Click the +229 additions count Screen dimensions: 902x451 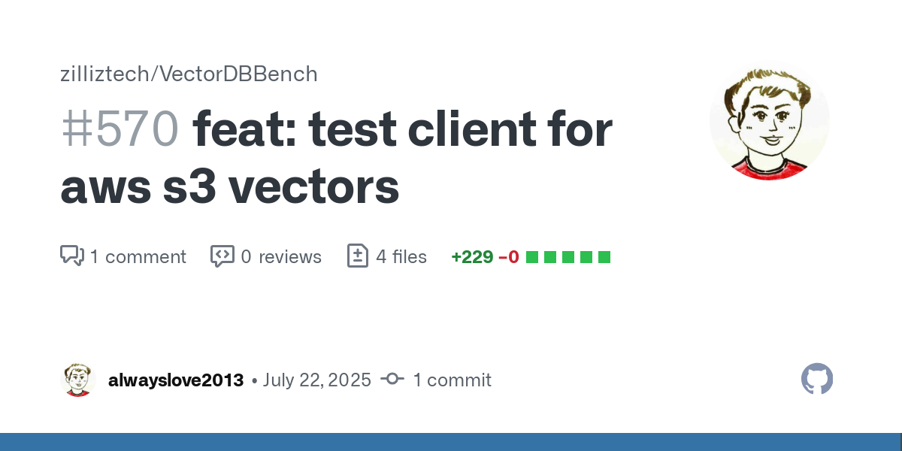coord(472,257)
